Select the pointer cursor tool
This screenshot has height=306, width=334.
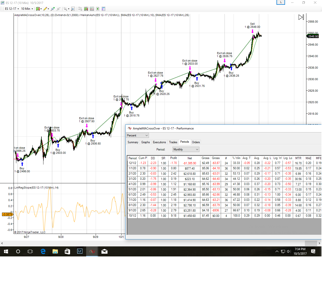tap(65, 9)
